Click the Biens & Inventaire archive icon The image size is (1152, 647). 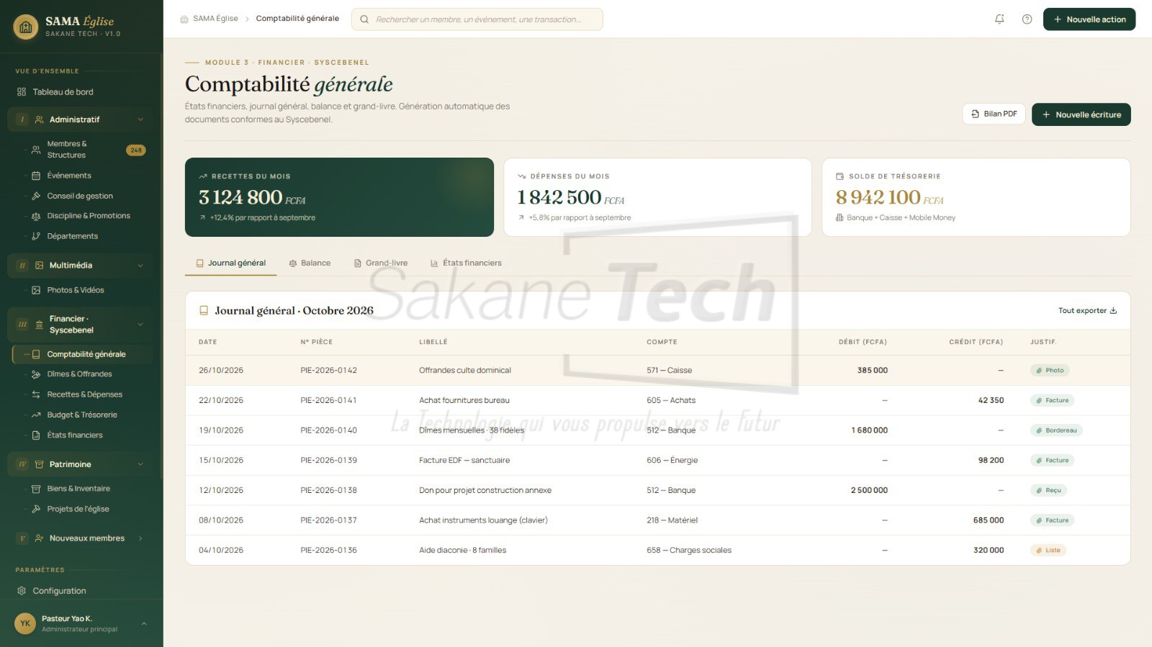(36, 489)
